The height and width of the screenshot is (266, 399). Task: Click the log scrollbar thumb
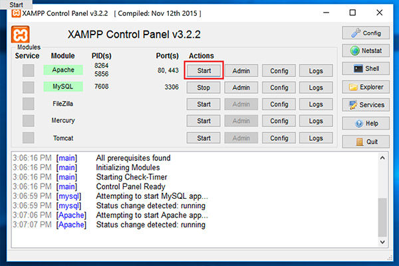[x=382, y=217]
